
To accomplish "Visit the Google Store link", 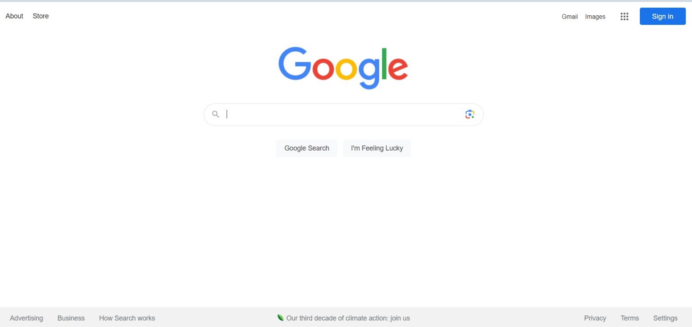I will 41,16.
